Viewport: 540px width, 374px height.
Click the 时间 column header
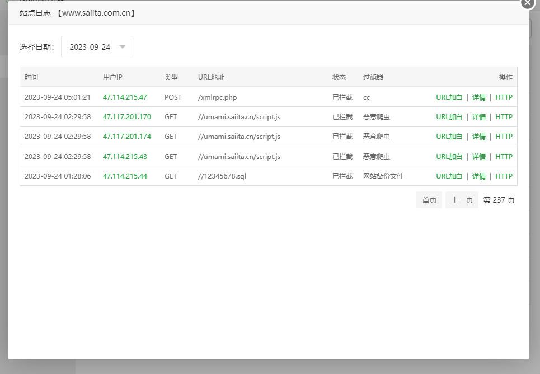point(31,77)
